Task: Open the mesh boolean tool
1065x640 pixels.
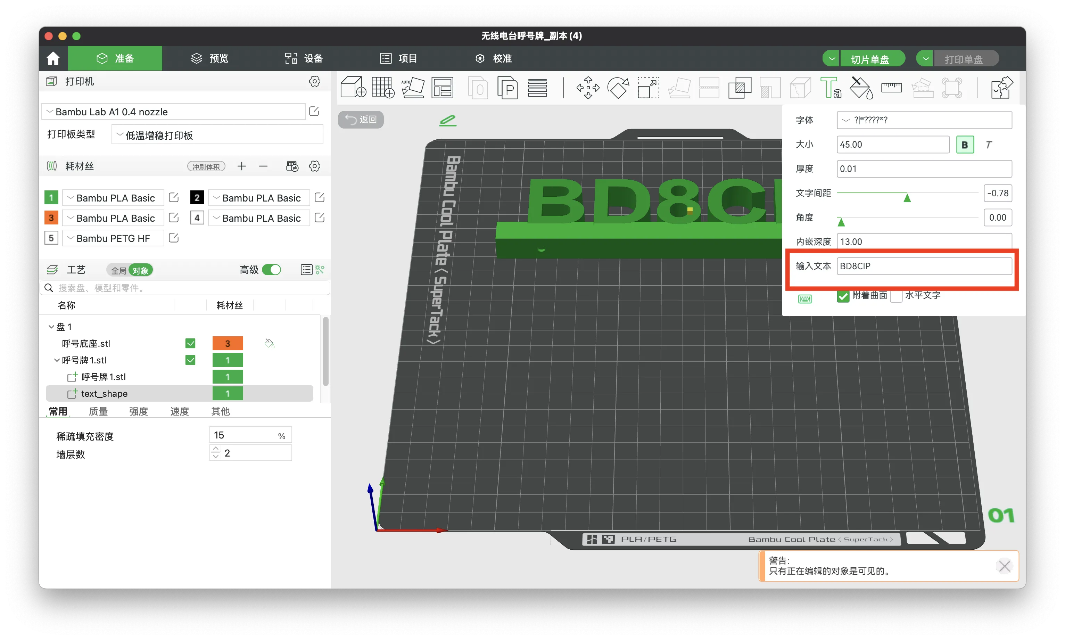Action: coord(740,88)
